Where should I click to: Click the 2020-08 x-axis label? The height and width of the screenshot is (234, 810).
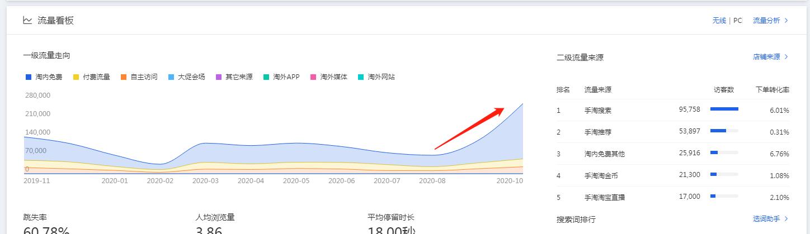point(432,181)
